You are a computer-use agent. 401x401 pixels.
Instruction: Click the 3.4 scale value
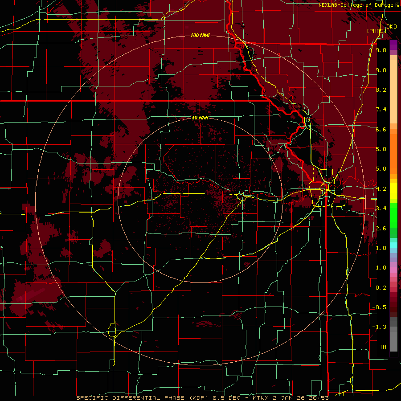(x=381, y=209)
